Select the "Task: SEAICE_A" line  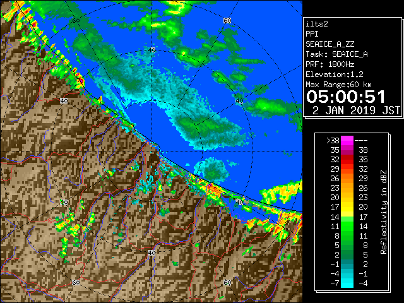(x=336, y=54)
